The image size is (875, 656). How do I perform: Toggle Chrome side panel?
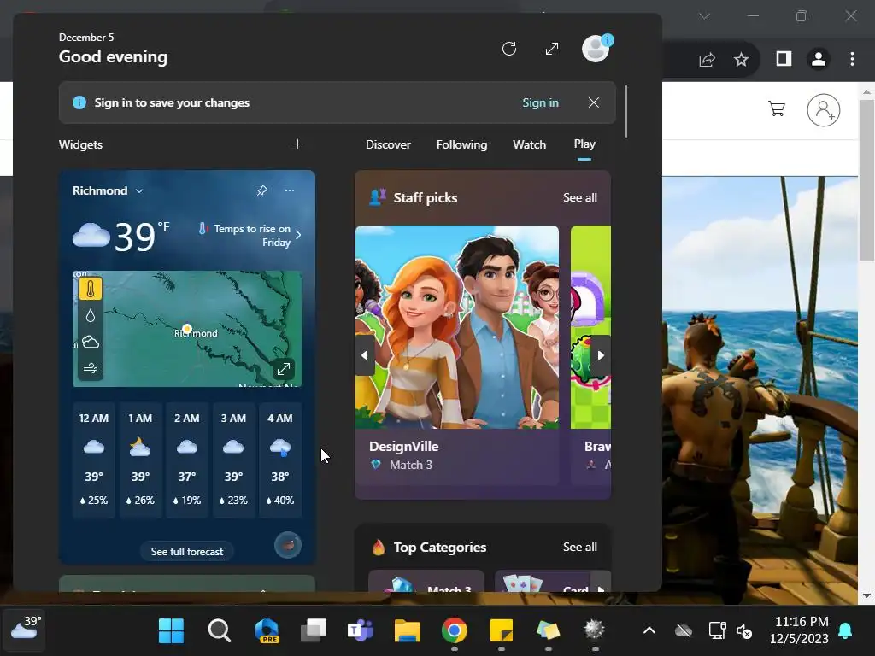point(784,59)
